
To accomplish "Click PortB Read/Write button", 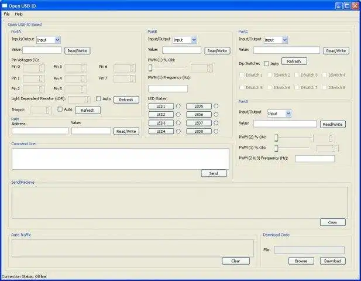I will pos(217,51).
